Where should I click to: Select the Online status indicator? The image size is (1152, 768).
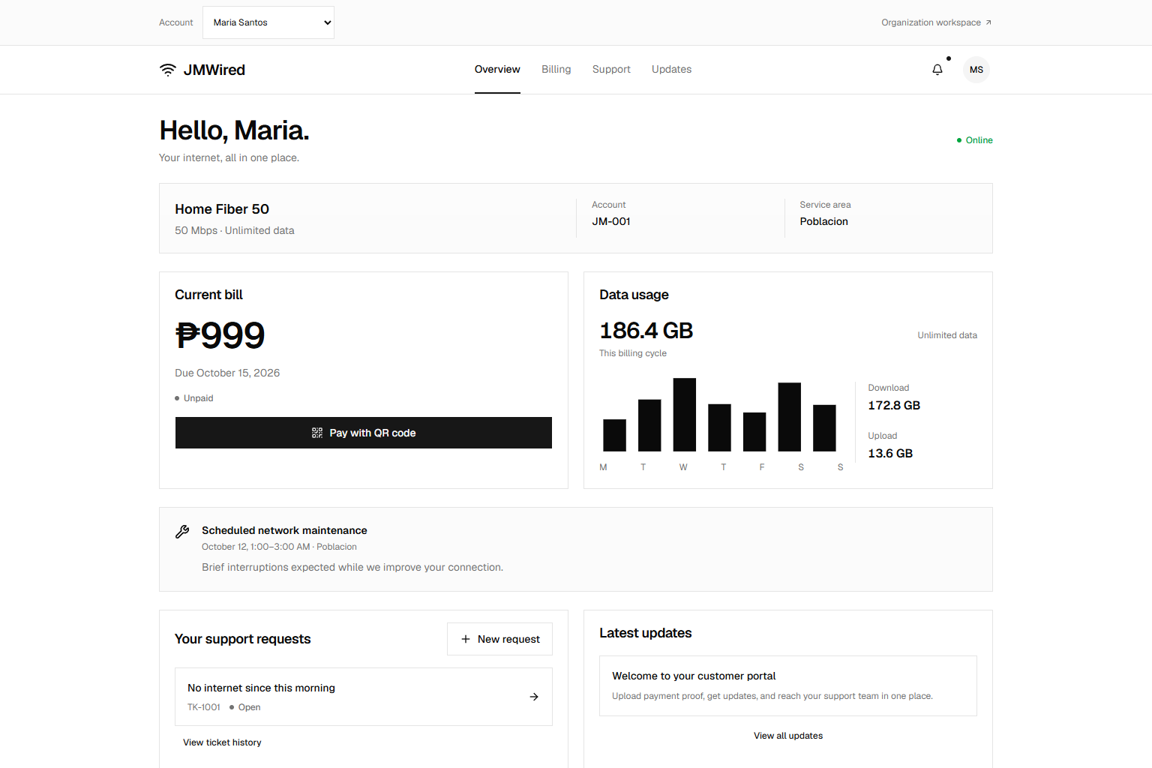[975, 140]
